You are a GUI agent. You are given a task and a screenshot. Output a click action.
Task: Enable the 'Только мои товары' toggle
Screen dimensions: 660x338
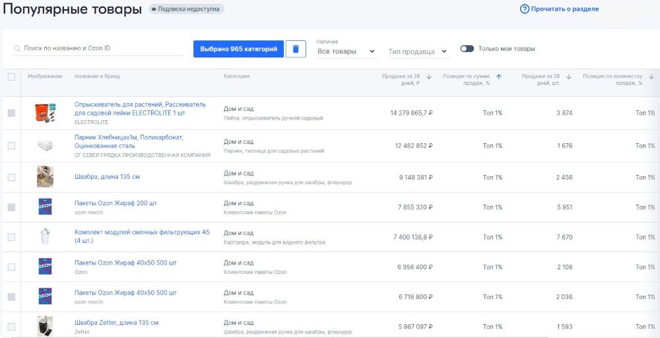[467, 49]
